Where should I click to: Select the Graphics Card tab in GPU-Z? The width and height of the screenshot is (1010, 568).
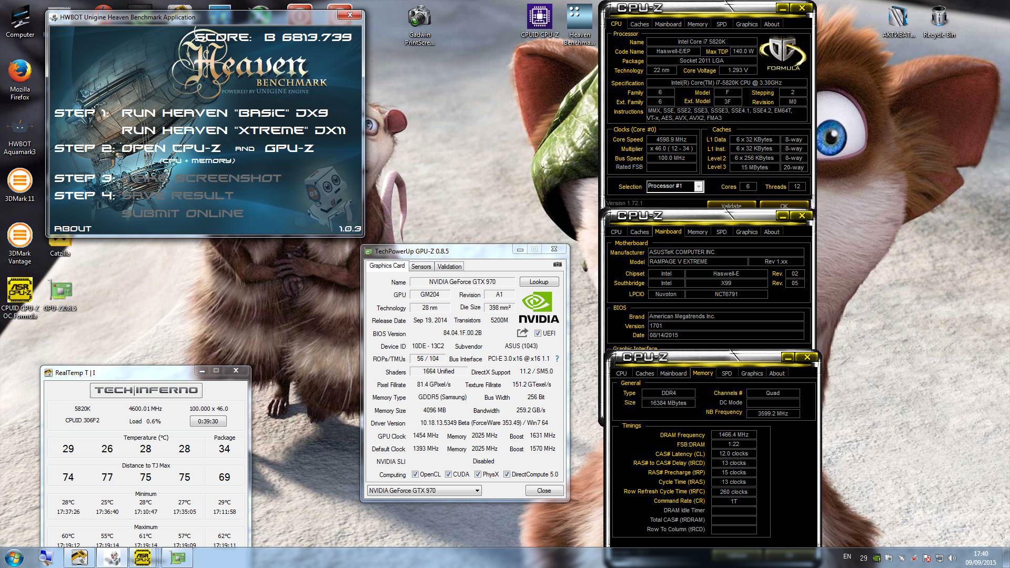click(387, 266)
